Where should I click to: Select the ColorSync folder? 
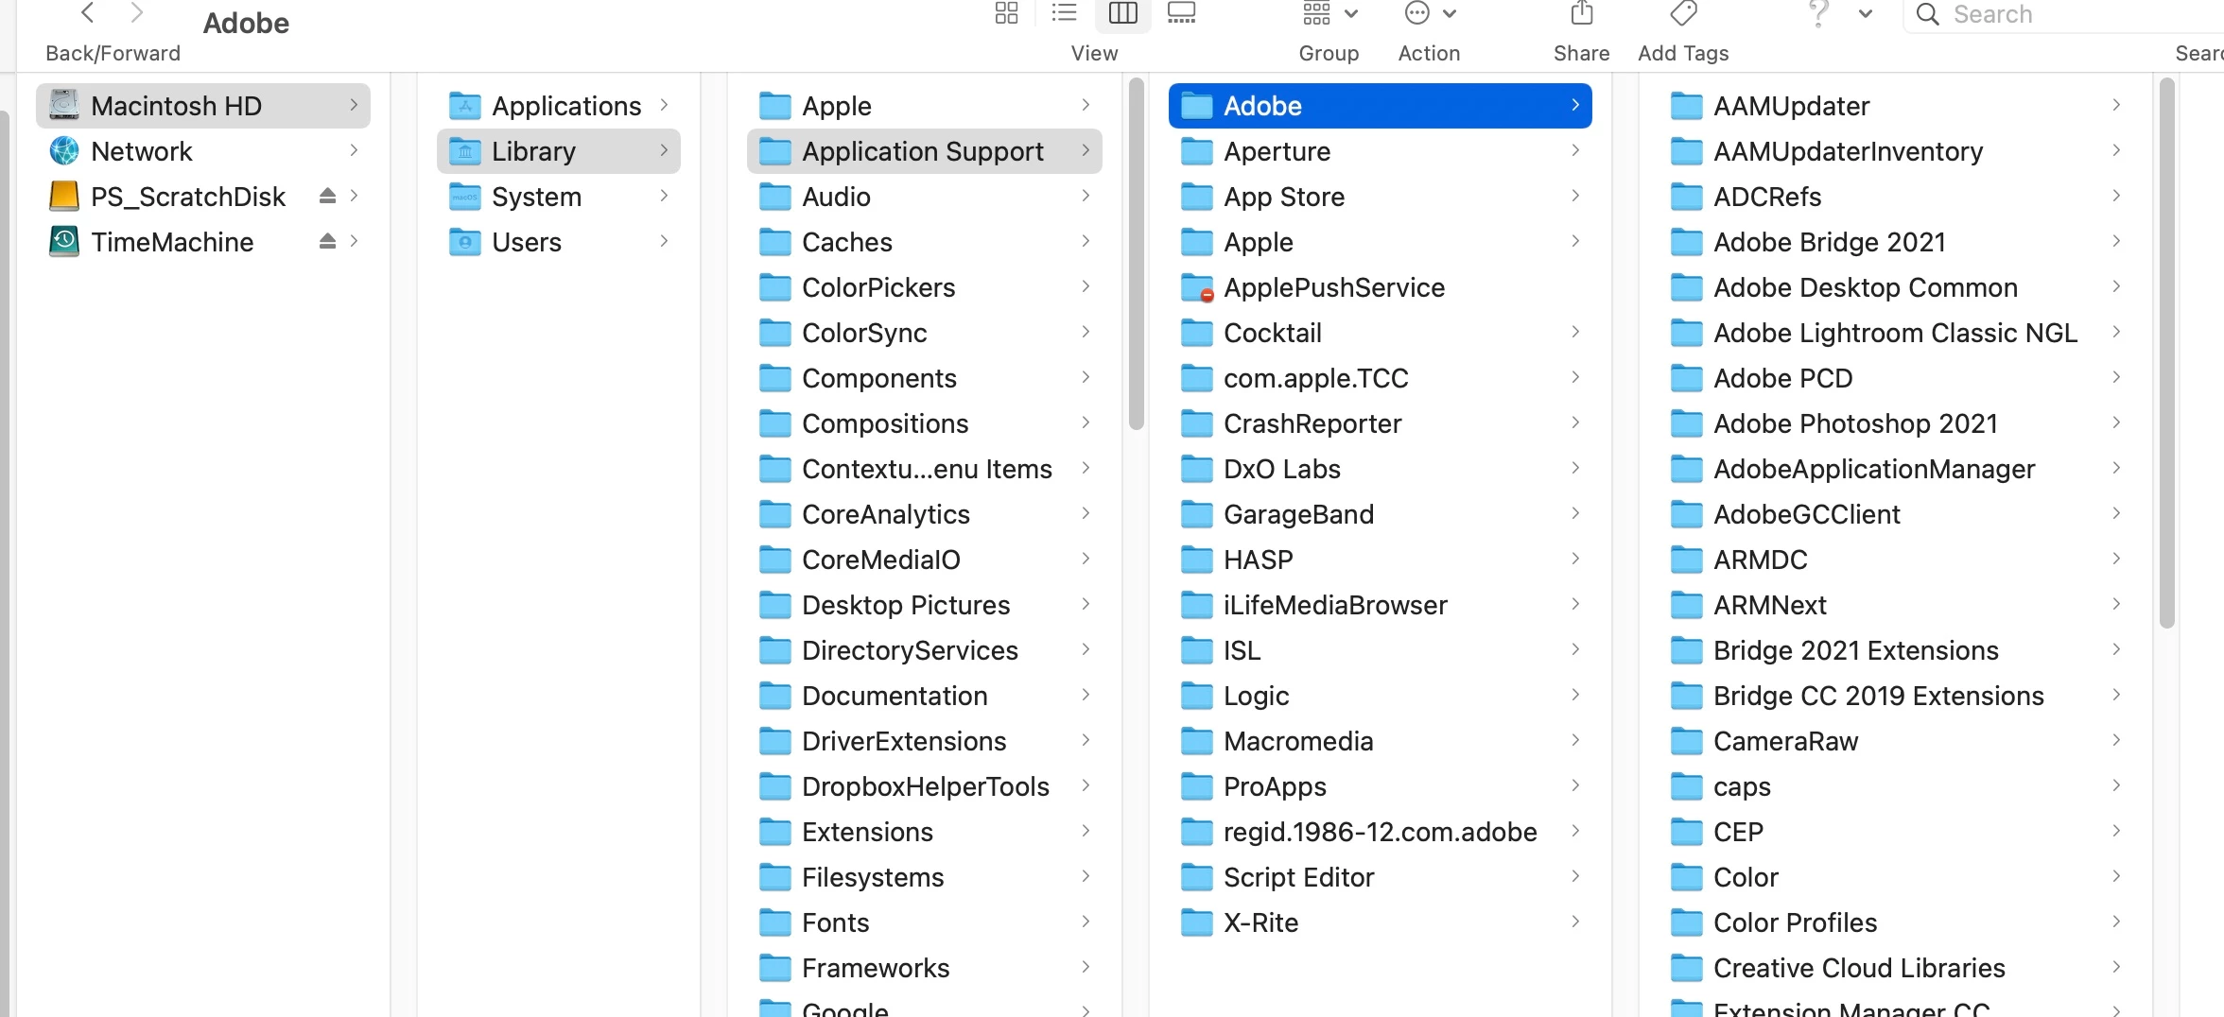coord(925,333)
